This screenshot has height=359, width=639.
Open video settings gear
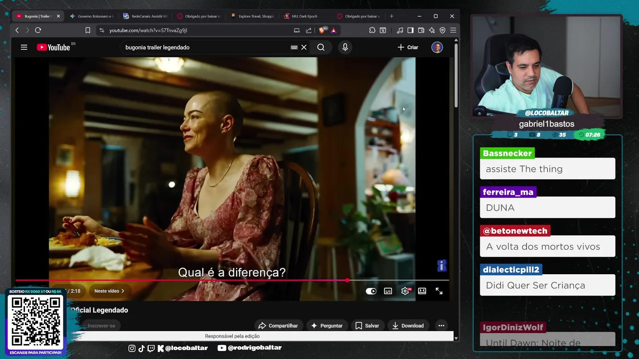405,291
